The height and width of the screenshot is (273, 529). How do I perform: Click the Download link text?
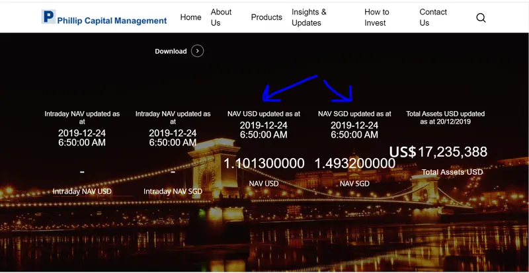171,52
